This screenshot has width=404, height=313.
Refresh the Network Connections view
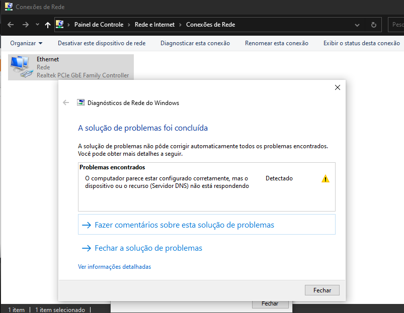tap(374, 25)
